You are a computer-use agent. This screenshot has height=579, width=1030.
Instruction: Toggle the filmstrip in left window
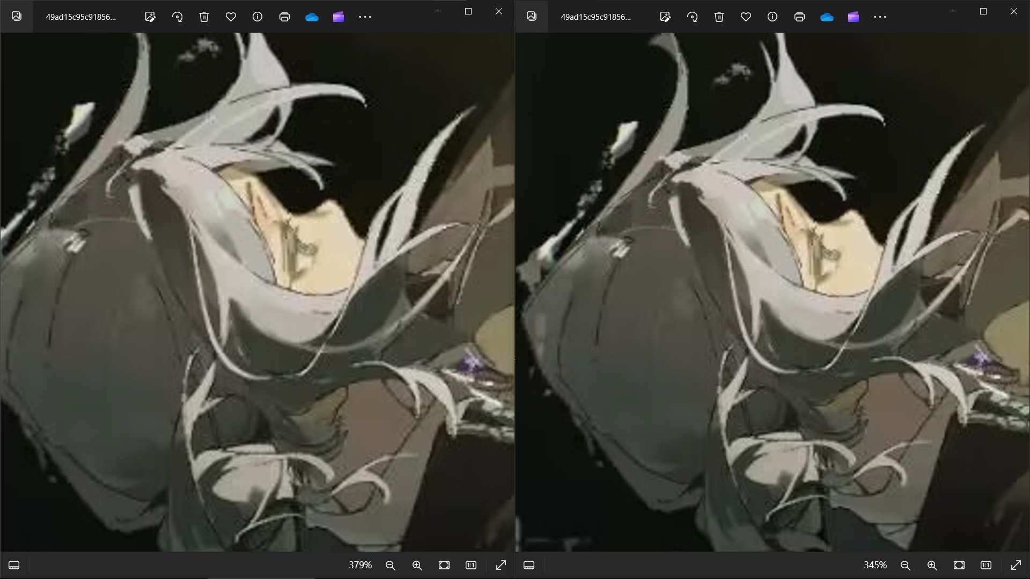coord(14,565)
